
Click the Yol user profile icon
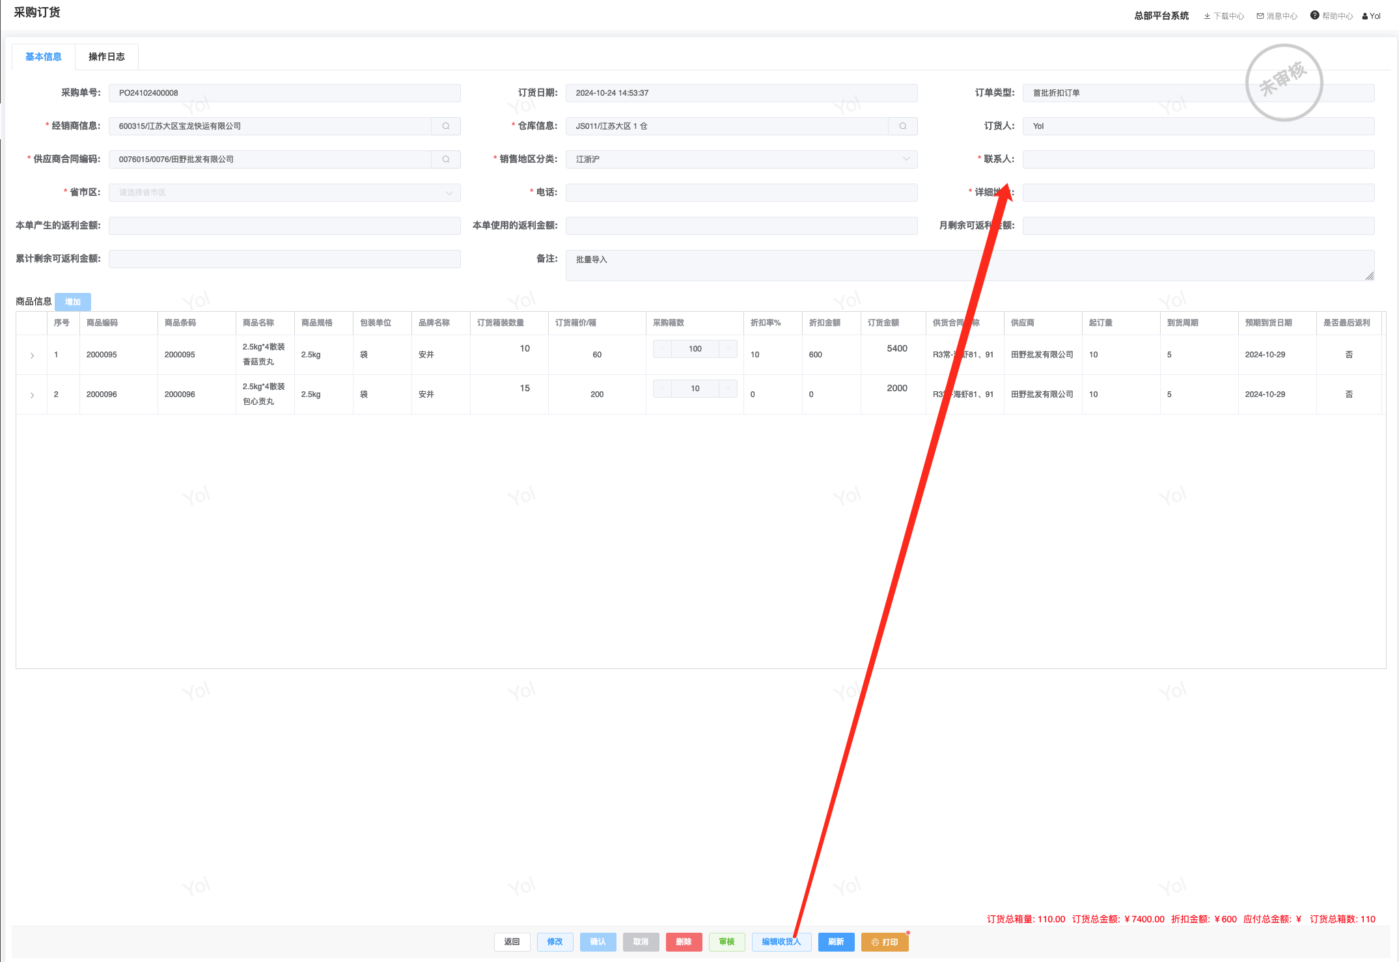[x=1364, y=16]
